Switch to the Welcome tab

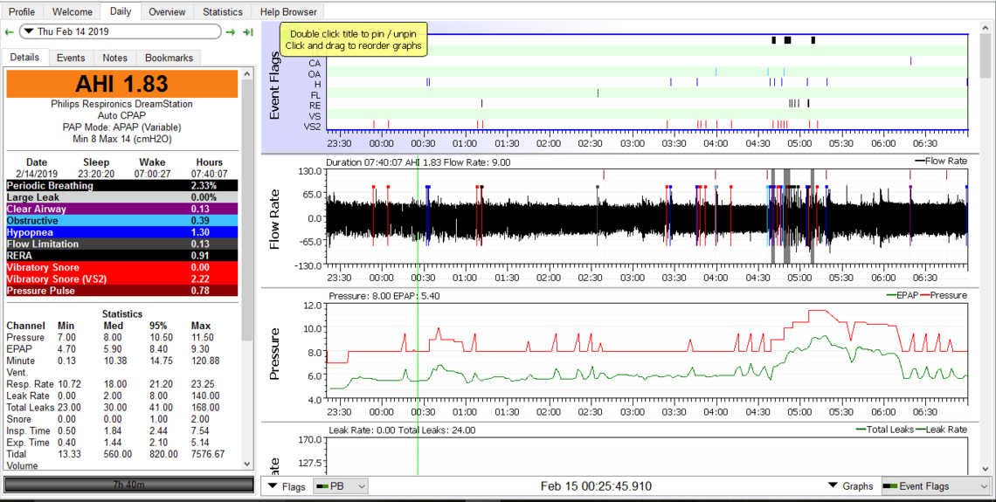pos(73,11)
